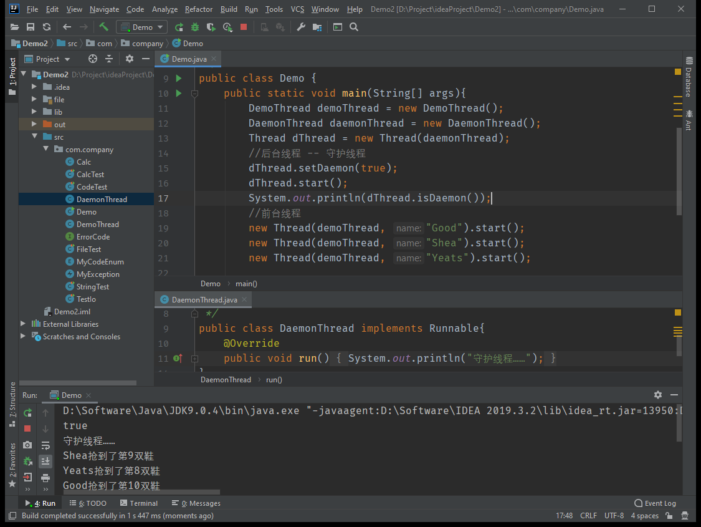This screenshot has height=527, width=701.
Task: Expand the lib folder
Action: [34, 112]
